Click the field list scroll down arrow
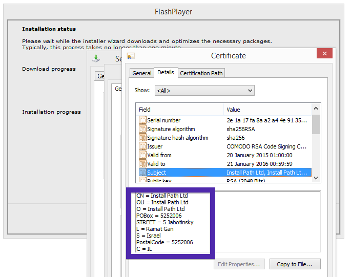351x277 pixels. click(x=316, y=178)
